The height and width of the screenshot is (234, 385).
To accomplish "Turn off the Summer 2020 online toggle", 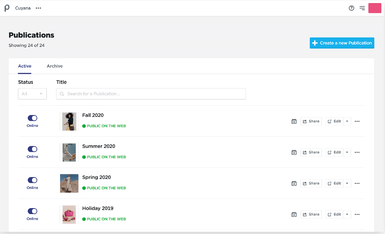I will pos(32,149).
